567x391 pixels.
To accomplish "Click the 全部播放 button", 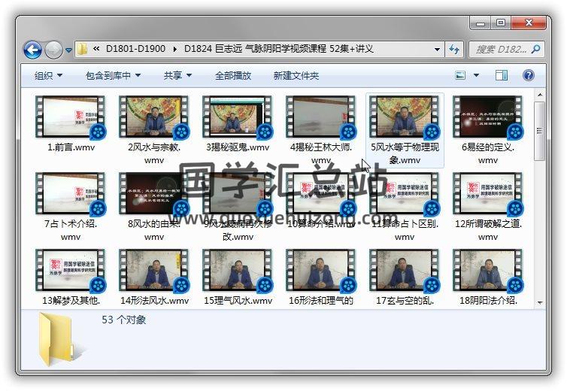I will 233,76.
